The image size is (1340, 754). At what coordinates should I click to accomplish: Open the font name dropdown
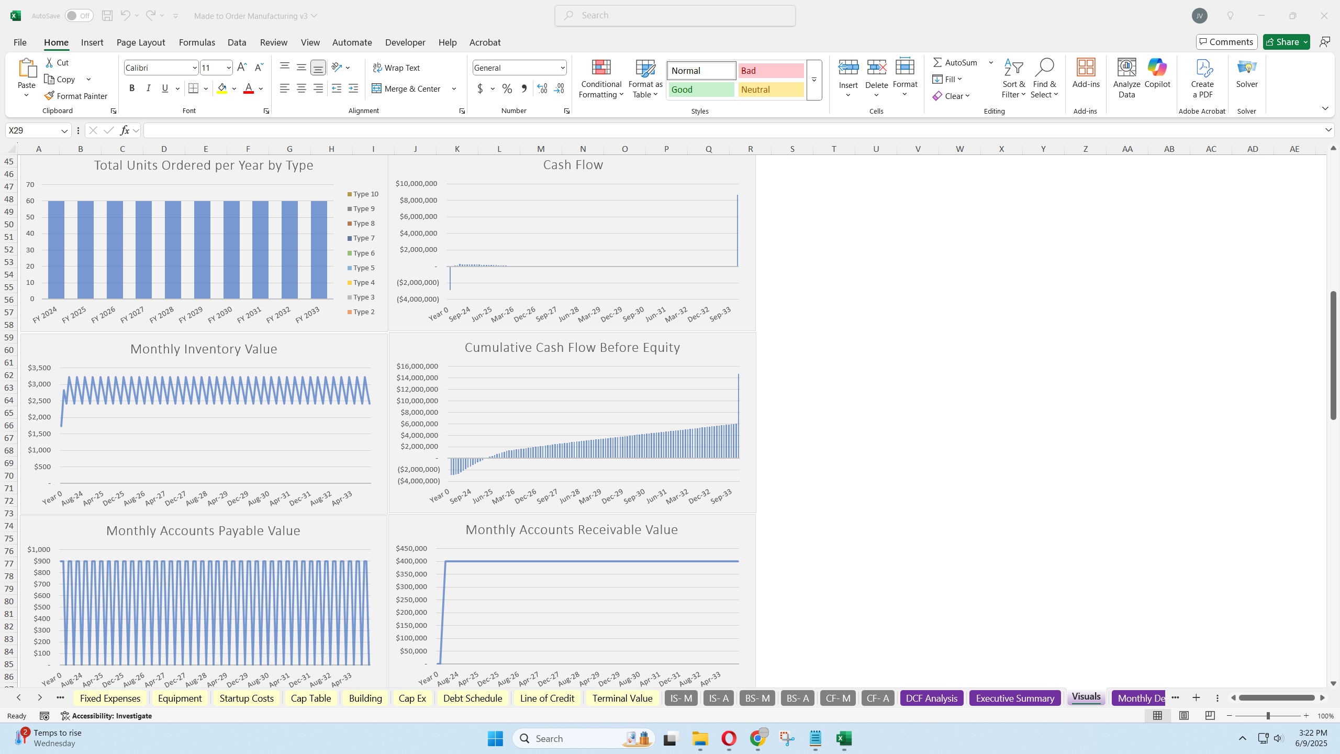pyautogui.click(x=194, y=68)
